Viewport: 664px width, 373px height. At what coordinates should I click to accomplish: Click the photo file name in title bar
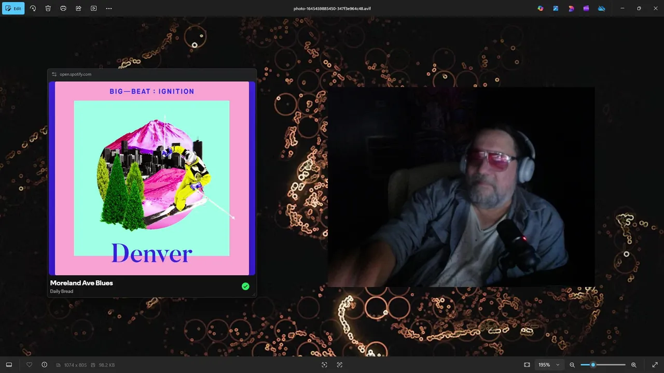click(x=332, y=8)
